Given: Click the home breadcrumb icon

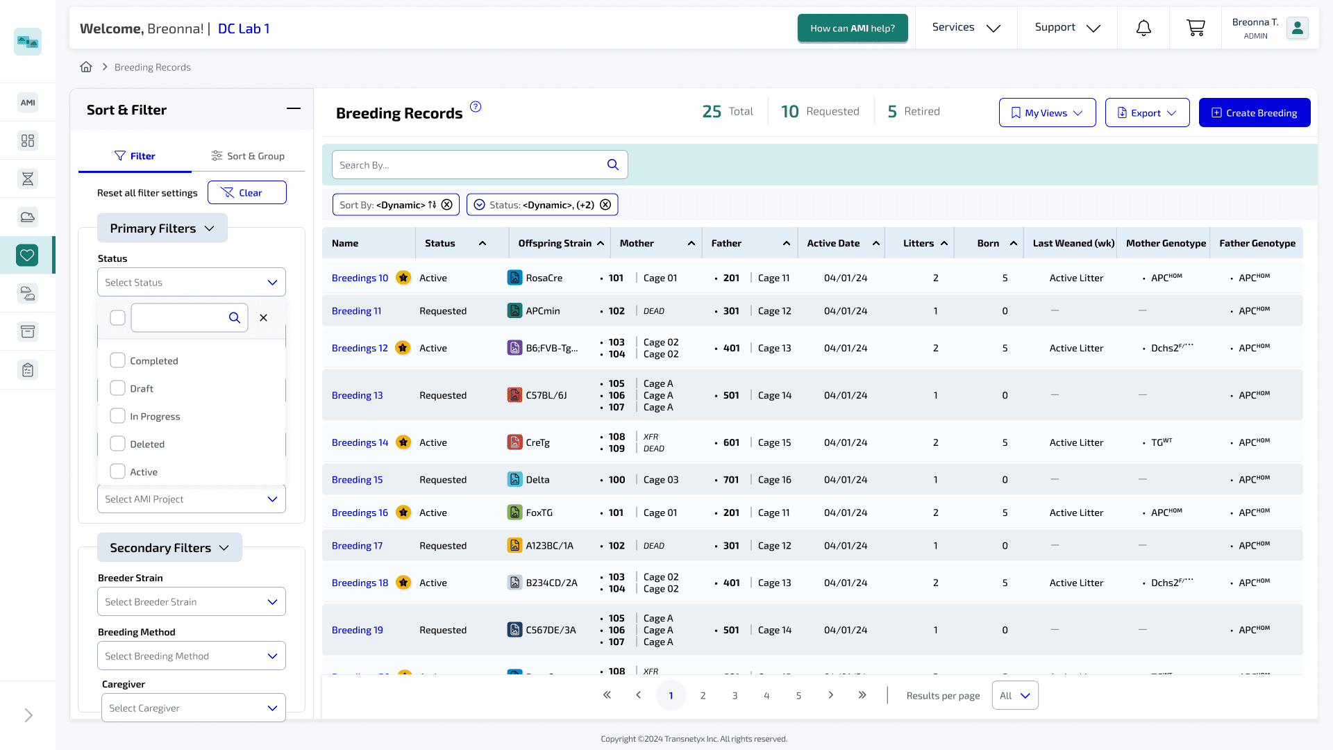Looking at the screenshot, I should (86, 67).
